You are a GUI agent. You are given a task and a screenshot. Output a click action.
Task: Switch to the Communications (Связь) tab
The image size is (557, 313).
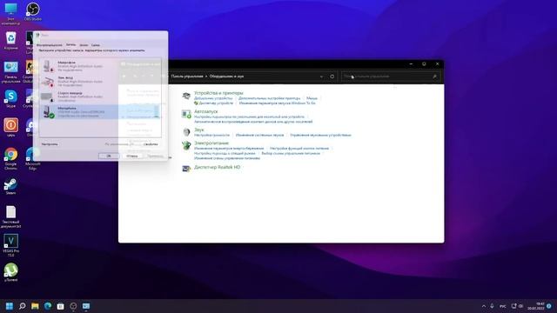(x=96, y=45)
